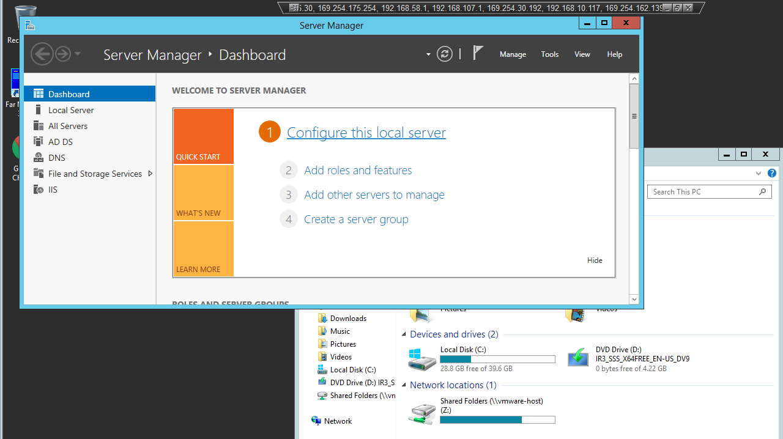
Task: Open Explorer help question mark icon
Action: point(772,174)
